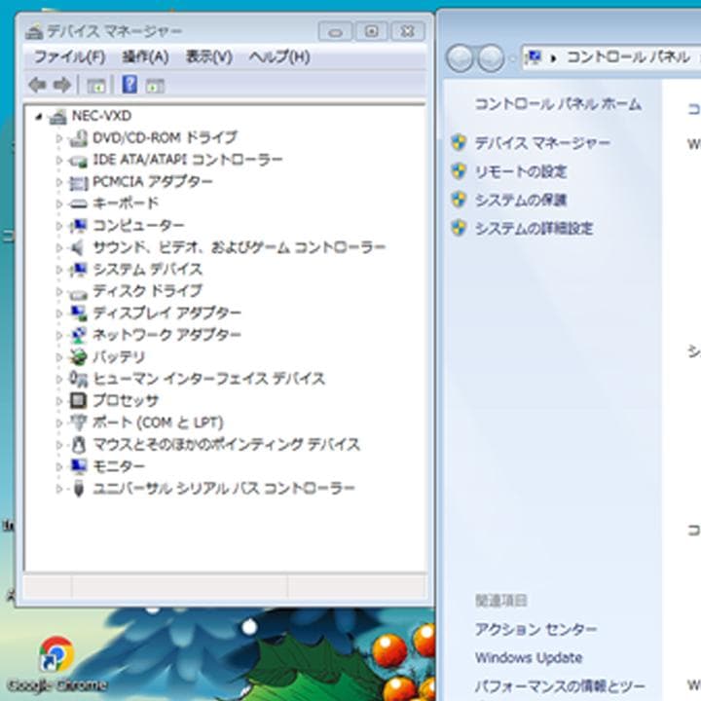
Task: Open アクション センター link
Action: (535, 630)
